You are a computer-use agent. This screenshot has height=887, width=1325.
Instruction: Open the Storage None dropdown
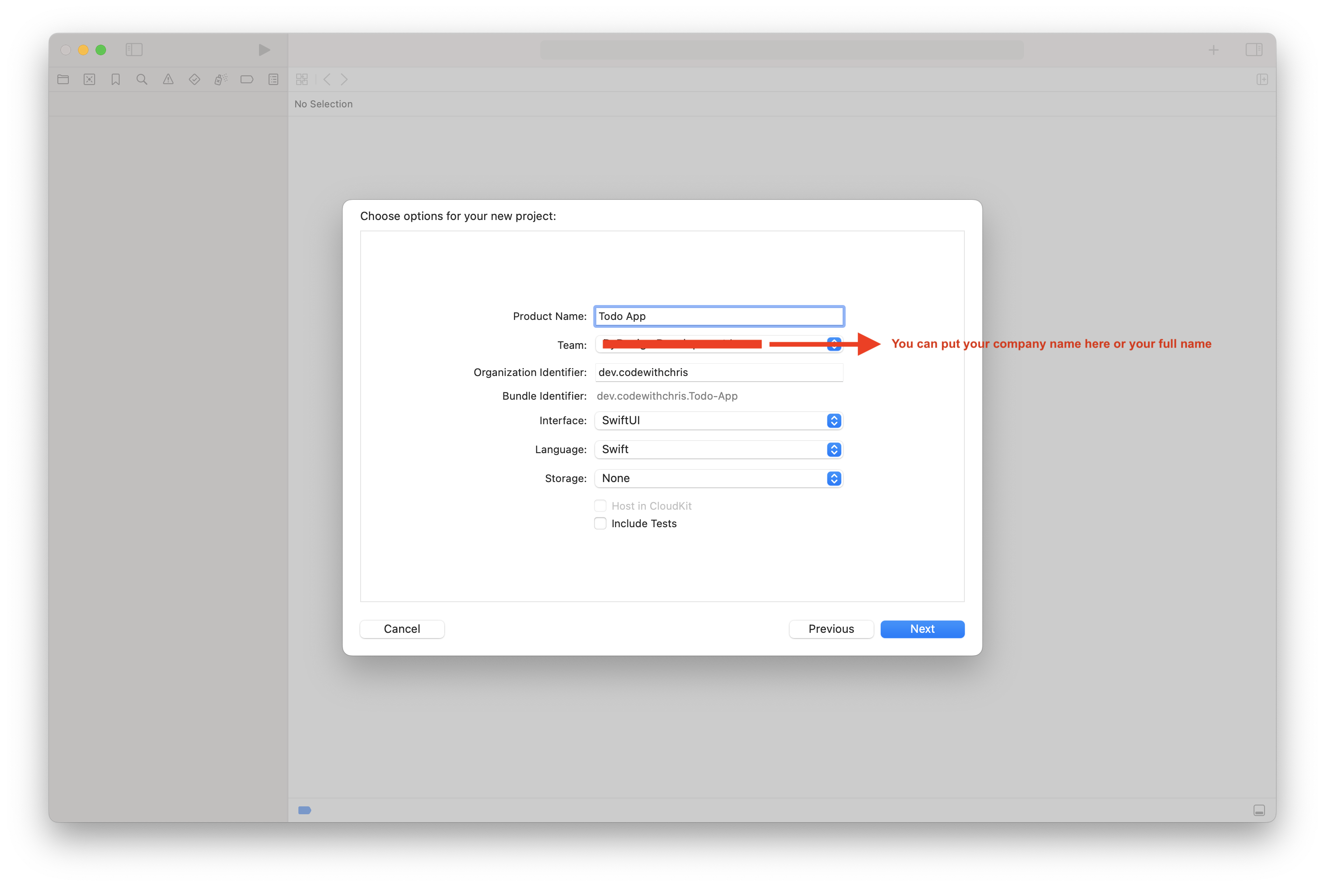(719, 478)
